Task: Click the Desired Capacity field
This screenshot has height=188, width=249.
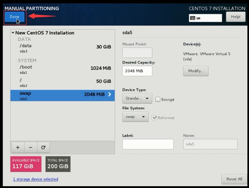Action: (x=137, y=71)
